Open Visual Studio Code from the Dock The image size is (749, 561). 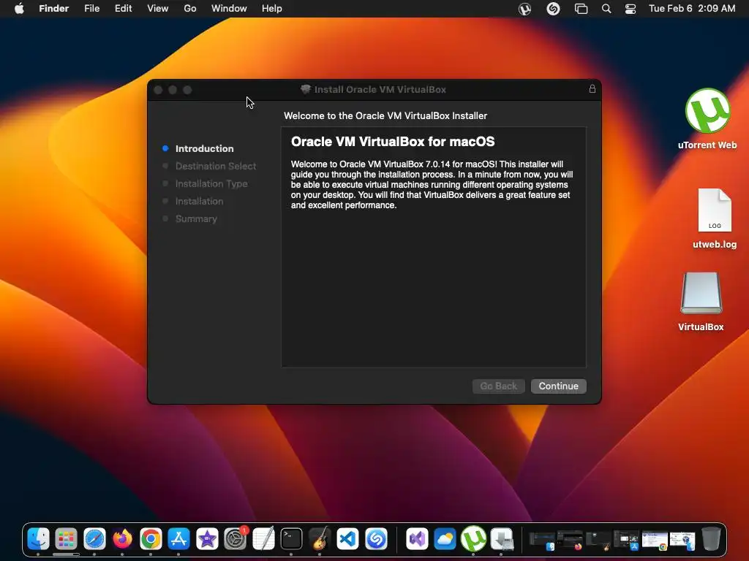pyautogui.click(x=347, y=539)
